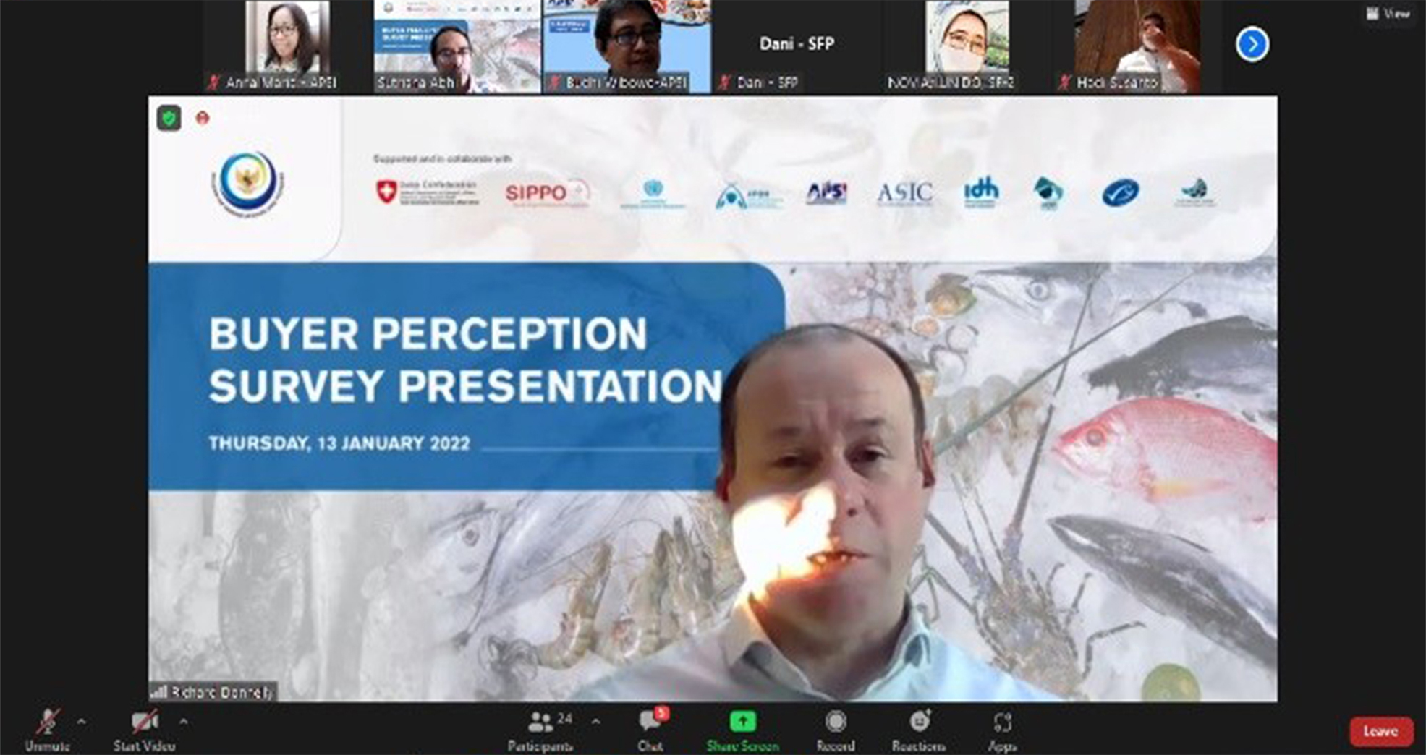The height and width of the screenshot is (755, 1426).
Task: Select the Dani - SFP participant tile
Action: (797, 46)
